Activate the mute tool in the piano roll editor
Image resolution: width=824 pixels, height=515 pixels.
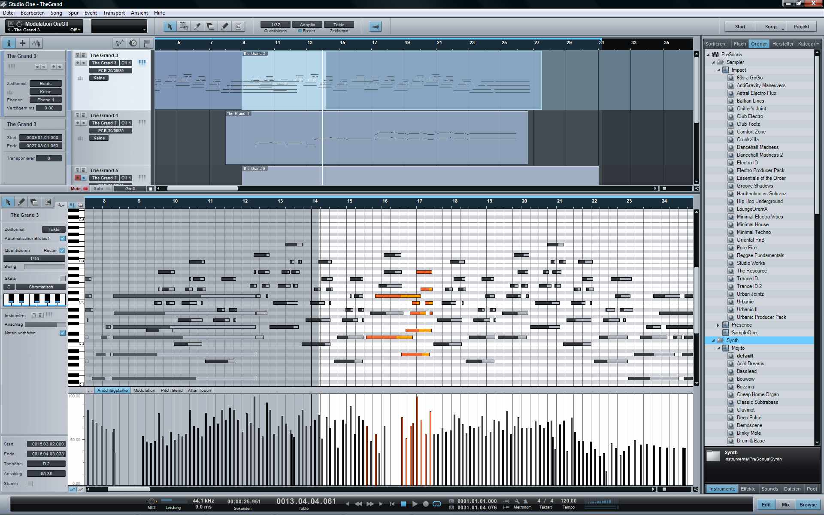click(x=48, y=202)
